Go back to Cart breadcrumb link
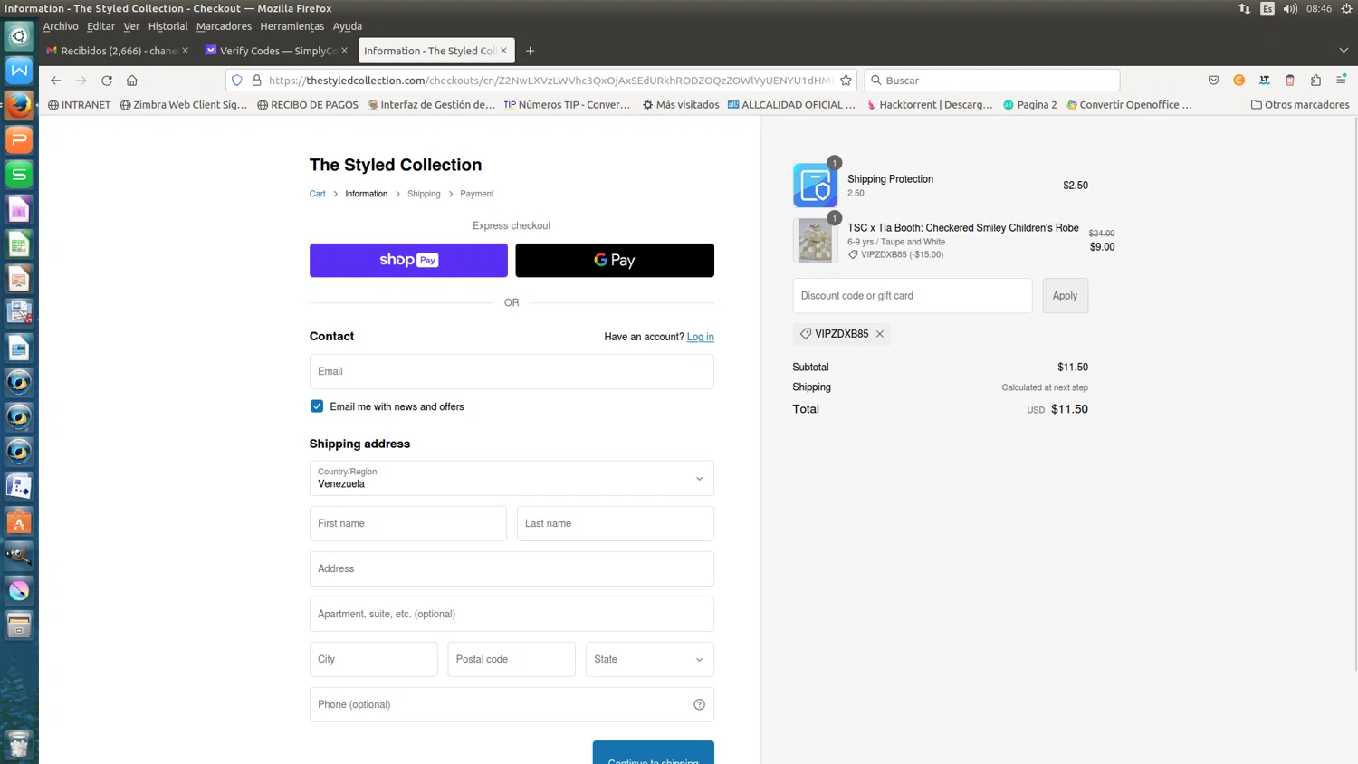 317,194
